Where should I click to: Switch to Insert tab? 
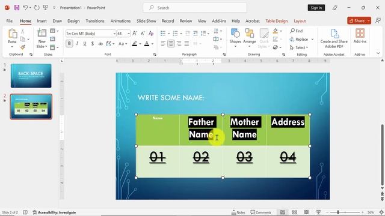pos(42,21)
